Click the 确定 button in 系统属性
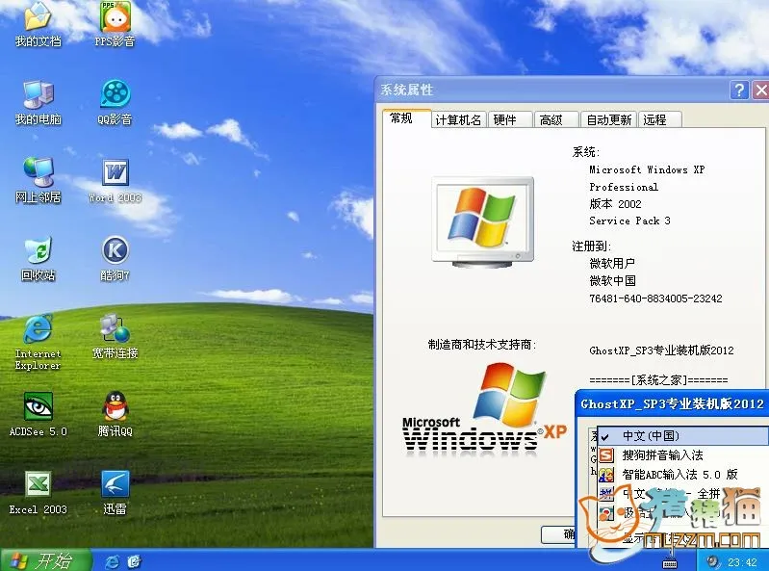769x571 pixels. [559, 534]
